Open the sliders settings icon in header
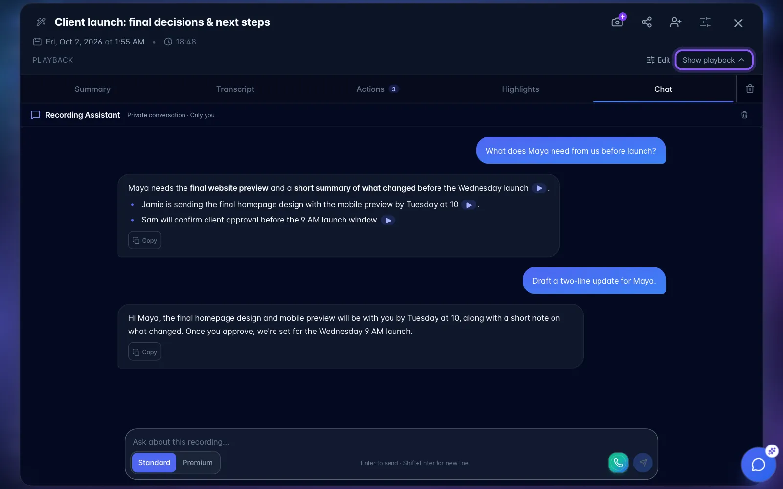The width and height of the screenshot is (783, 489). pos(705,22)
